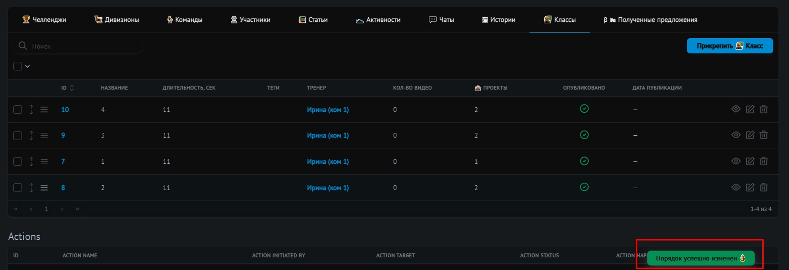Screen dimensions: 789x270
Task: Expand the select-all dropdown chevron
Action: point(28,66)
